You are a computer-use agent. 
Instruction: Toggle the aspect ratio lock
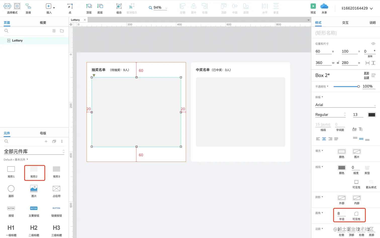(338, 62)
